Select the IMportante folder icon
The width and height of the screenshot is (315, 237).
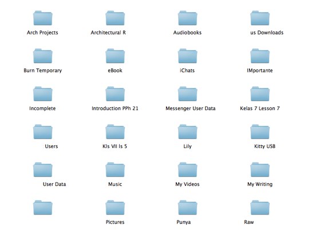click(260, 56)
